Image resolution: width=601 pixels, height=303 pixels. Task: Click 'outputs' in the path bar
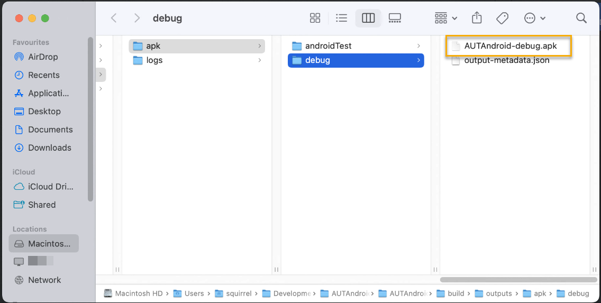click(x=498, y=293)
